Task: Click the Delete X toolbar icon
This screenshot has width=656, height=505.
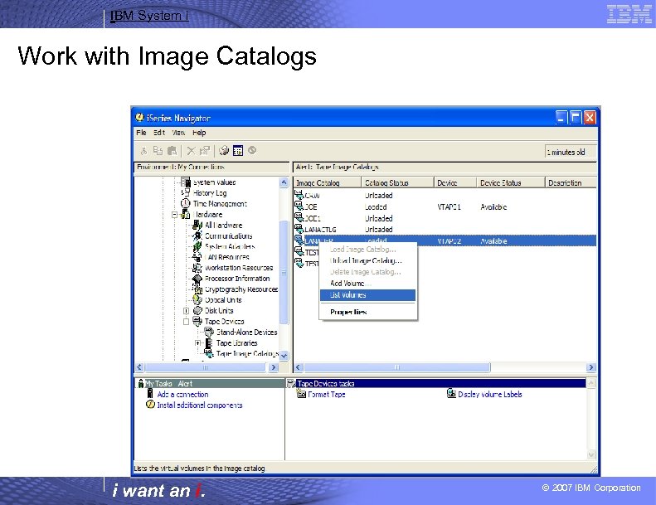Action: coord(192,151)
